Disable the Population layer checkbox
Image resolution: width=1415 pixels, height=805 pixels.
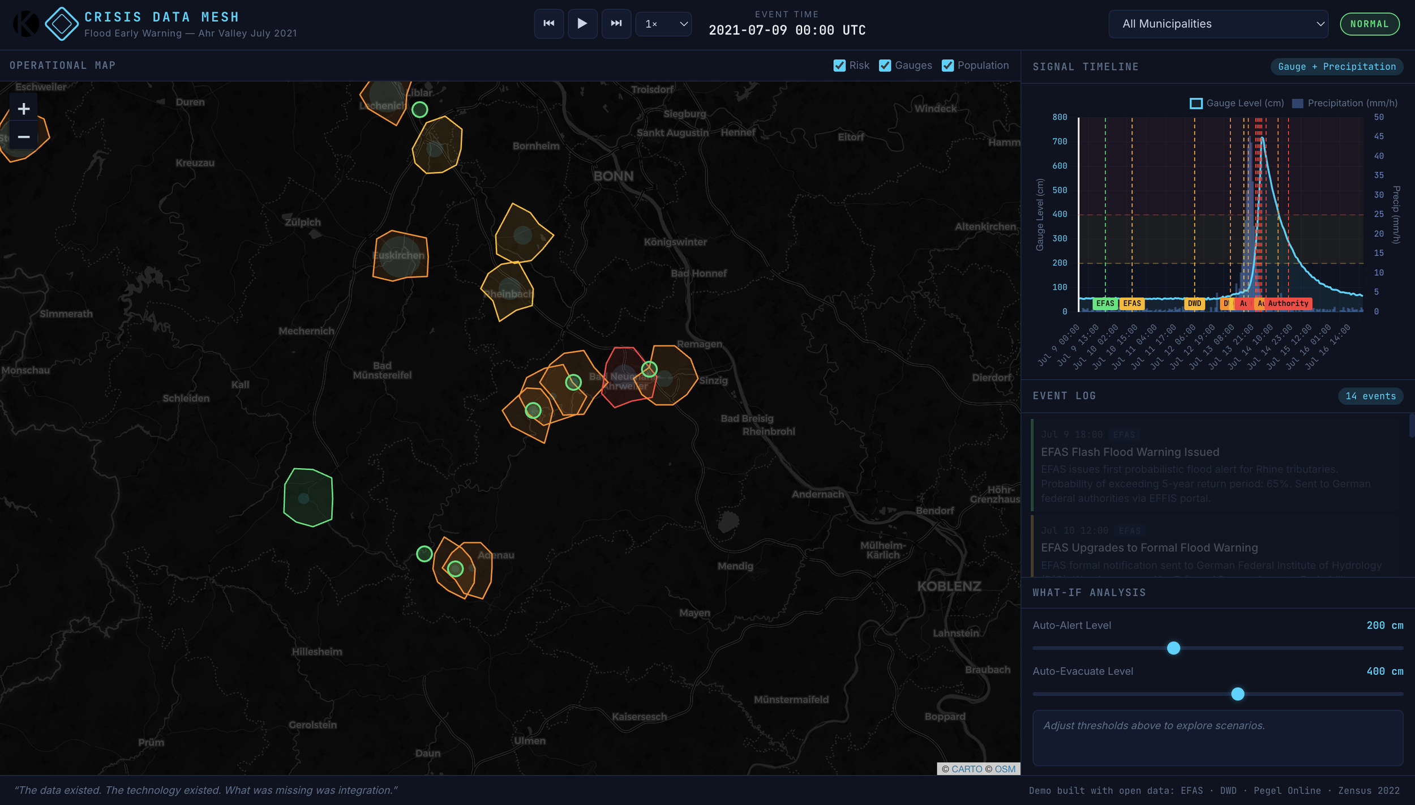click(x=947, y=66)
